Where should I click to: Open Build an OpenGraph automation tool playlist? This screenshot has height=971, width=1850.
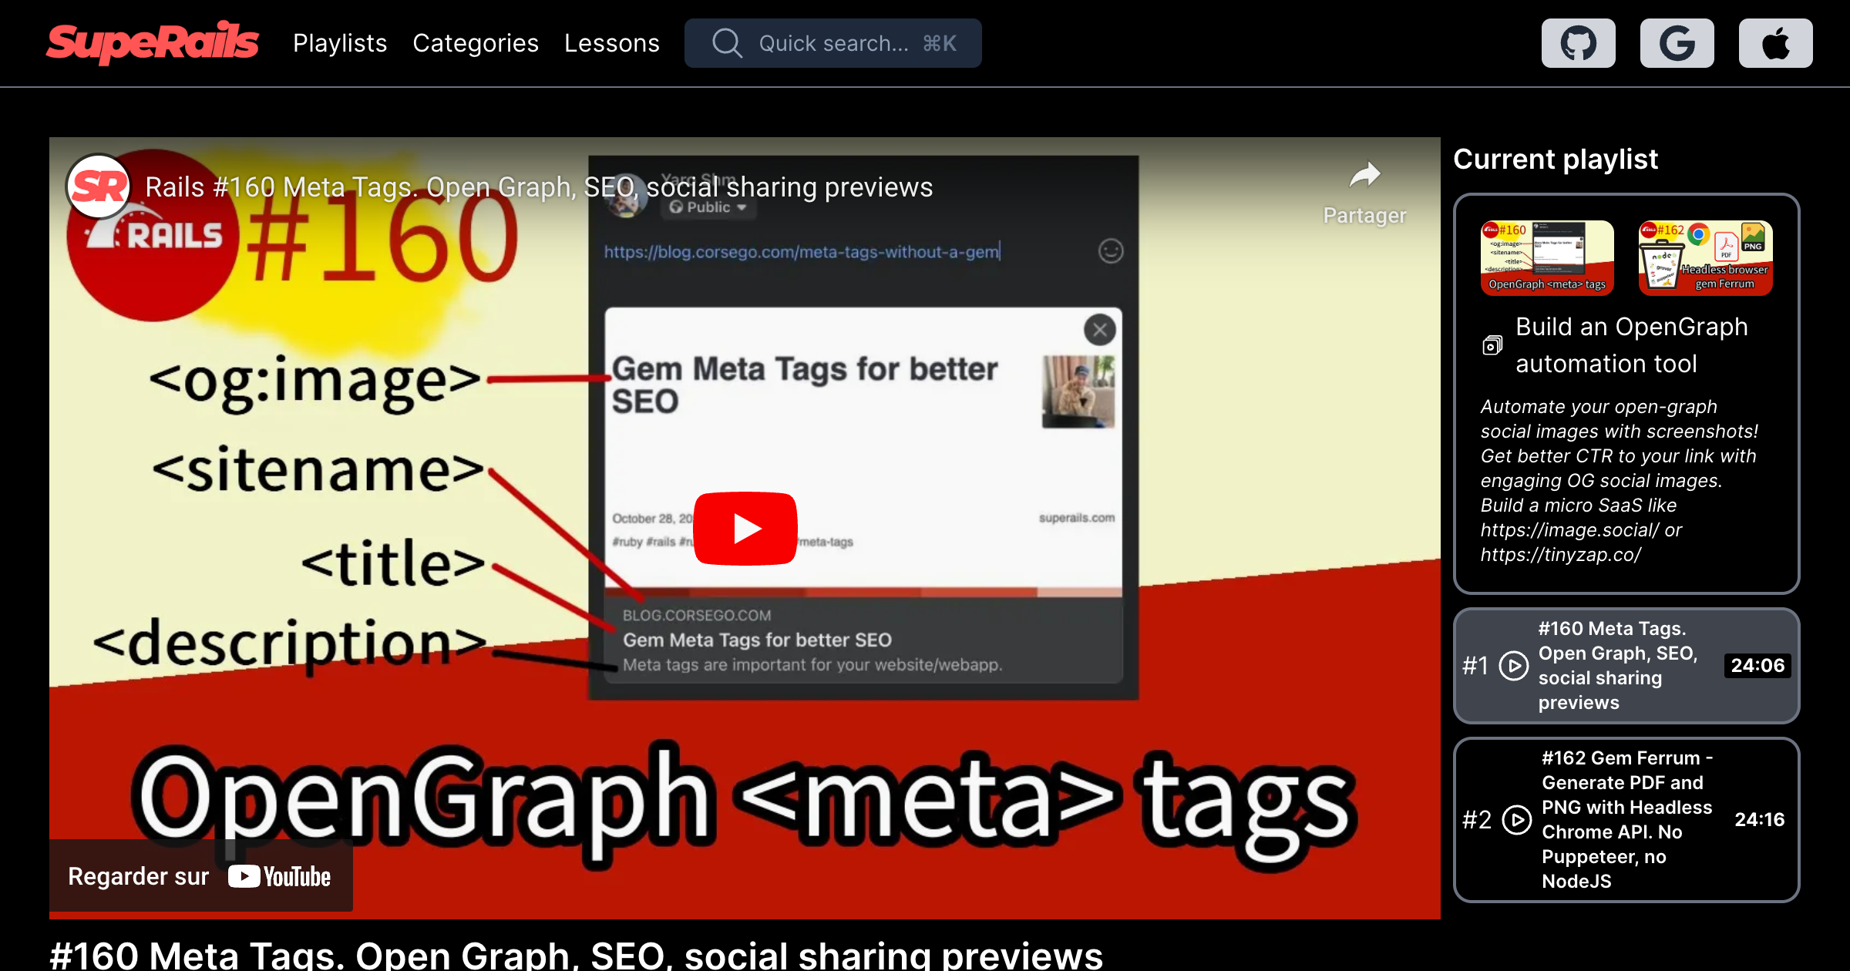[1631, 345]
